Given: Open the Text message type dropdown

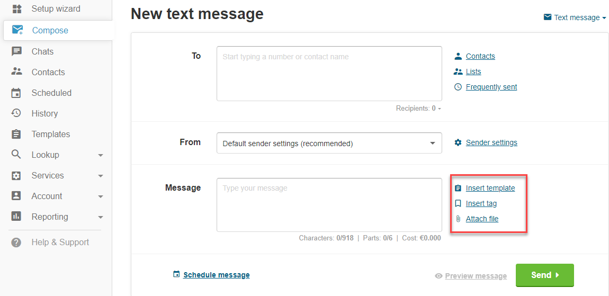Looking at the screenshot, I should point(575,17).
